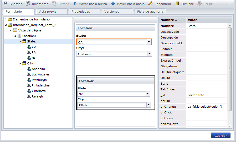This screenshot has width=236, height=142.
Task: Click the Pittsburgh option icon in tree
Action: pyautogui.click(x=29, y=80)
